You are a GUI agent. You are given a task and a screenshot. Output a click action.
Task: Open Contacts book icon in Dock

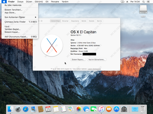pyautogui.click(x=41, y=109)
